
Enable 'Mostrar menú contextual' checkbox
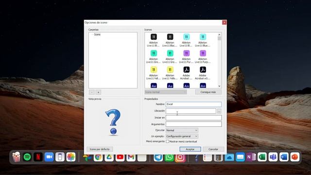(x=167, y=141)
